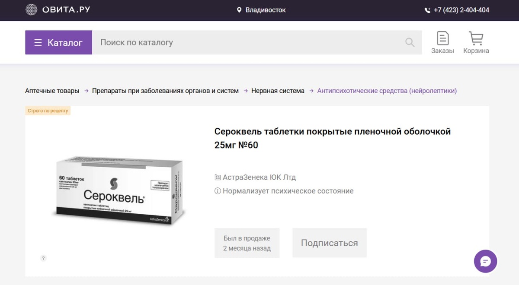Click Нормализует психическое состояние text
This screenshot has width=519, height=285.
[x=288, y=191]
